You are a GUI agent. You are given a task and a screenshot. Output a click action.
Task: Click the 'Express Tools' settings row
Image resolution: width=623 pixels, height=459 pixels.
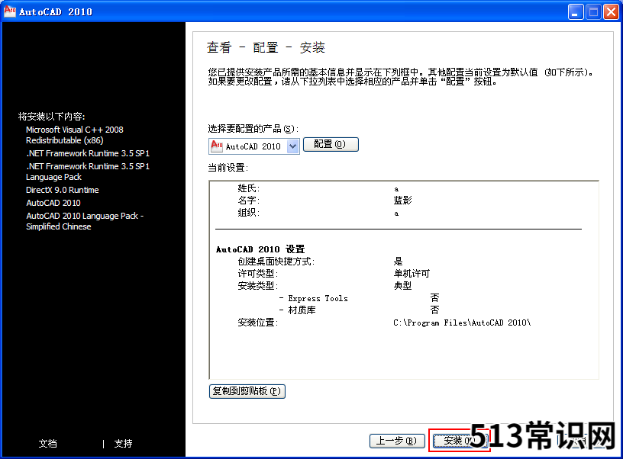point(360,298)
